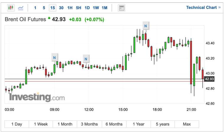Image resolution: width=224 pixels, height=132 pixels.
Task: Click the 42.93 current price axis label
Action: click(x=209, y=79)
